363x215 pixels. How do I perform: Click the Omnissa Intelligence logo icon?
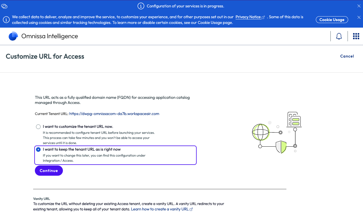(13, 36)
